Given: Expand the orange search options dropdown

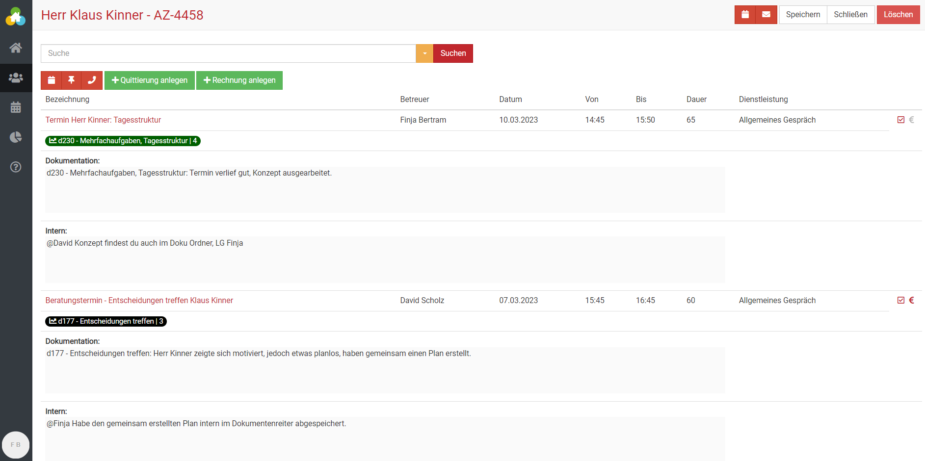Looking at the screenshot, I should 424,53.
